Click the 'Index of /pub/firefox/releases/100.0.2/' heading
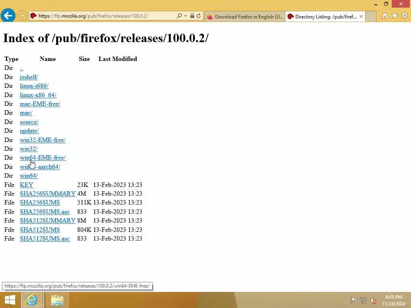411x308 pixels. click(106, 38)
